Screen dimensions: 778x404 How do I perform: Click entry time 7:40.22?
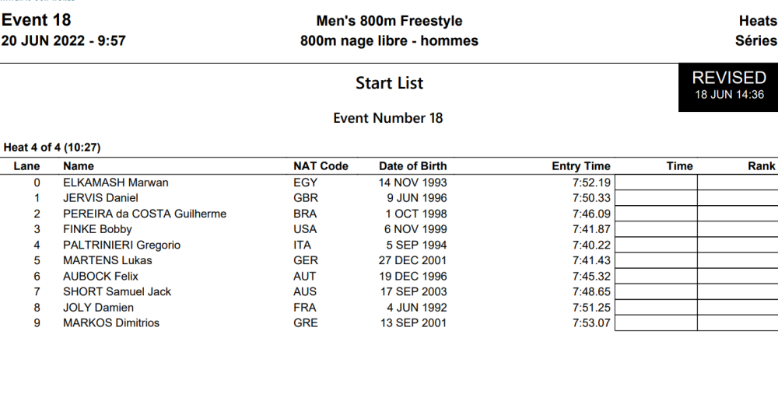591,245
